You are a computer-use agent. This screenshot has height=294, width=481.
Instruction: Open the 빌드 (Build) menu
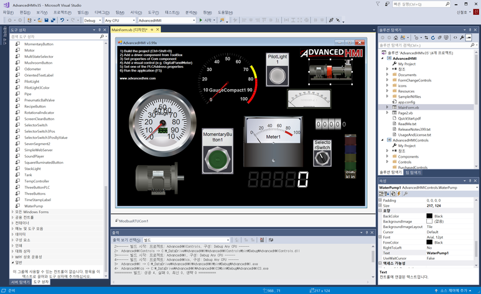[x=83, y=12]
